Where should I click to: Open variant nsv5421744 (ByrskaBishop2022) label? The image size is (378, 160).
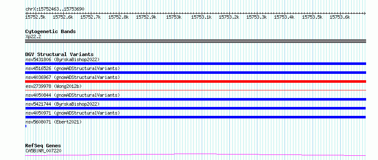click(62, 104)
